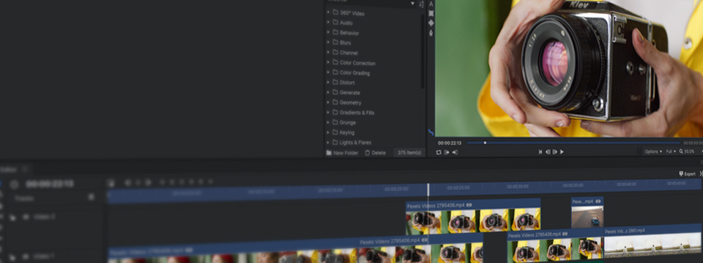This screenshot has height=263, width=703.
Task: Open the Tracks options menu icon
Action: (91, 197)
